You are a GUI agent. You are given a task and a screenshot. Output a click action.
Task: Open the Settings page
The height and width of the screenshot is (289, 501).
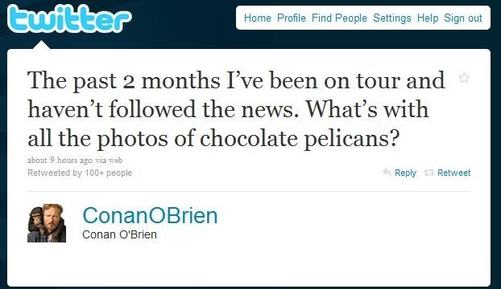(392, 18)
